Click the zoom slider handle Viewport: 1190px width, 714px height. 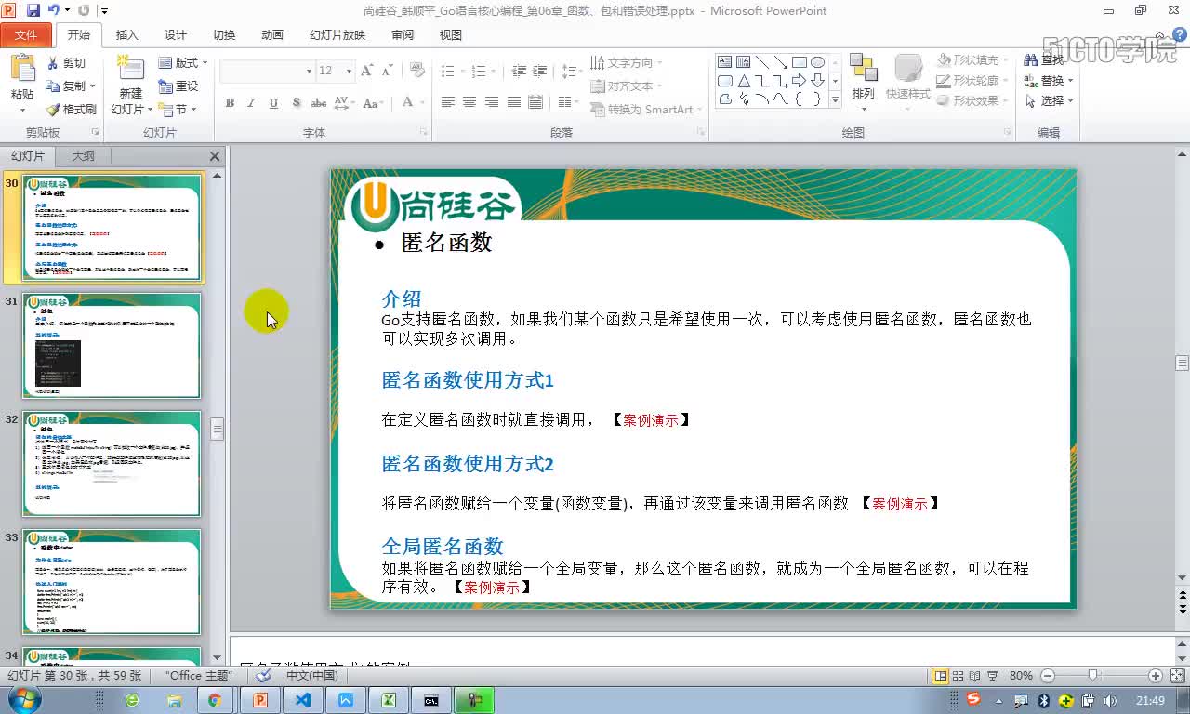(x=1092, y=676)
